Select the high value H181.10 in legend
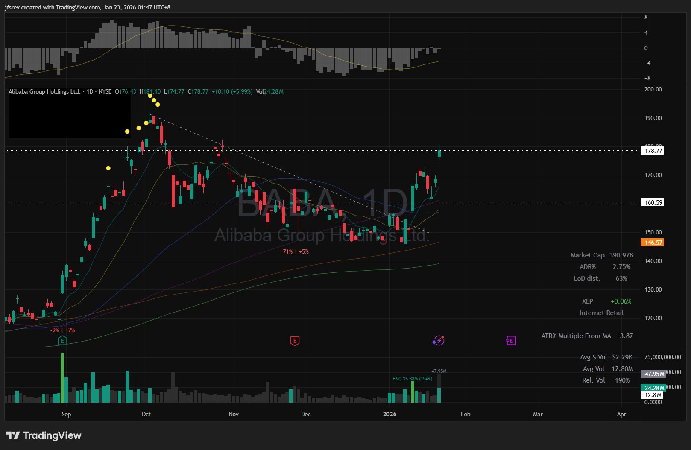The image size is (691, 450). pos(150,91)
